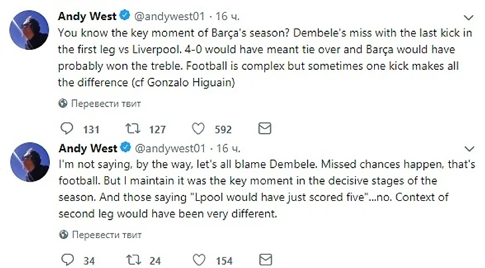This screenshot has height=268, width=485.
Task: Open the first tweet's more options chevron
Action: tap(470, 16)
